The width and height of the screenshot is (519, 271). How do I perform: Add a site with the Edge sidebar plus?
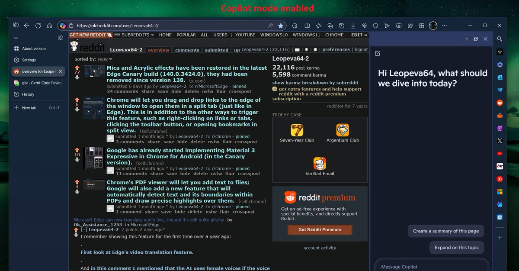[x=500, y=238]
